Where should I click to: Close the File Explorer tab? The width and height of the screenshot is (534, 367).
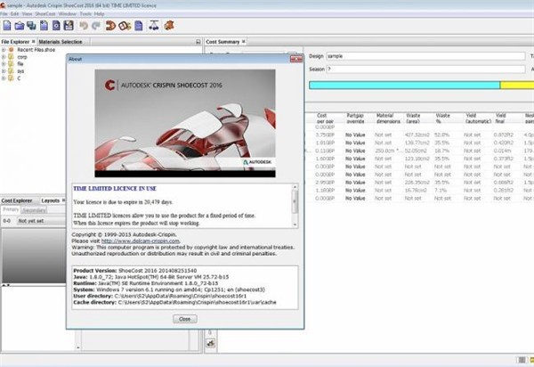34,42
